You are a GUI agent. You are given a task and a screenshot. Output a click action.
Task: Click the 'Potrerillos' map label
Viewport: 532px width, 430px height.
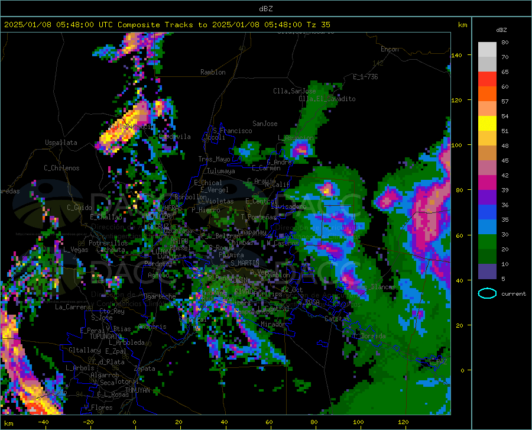pyautogui.click(x=108, y=243)
